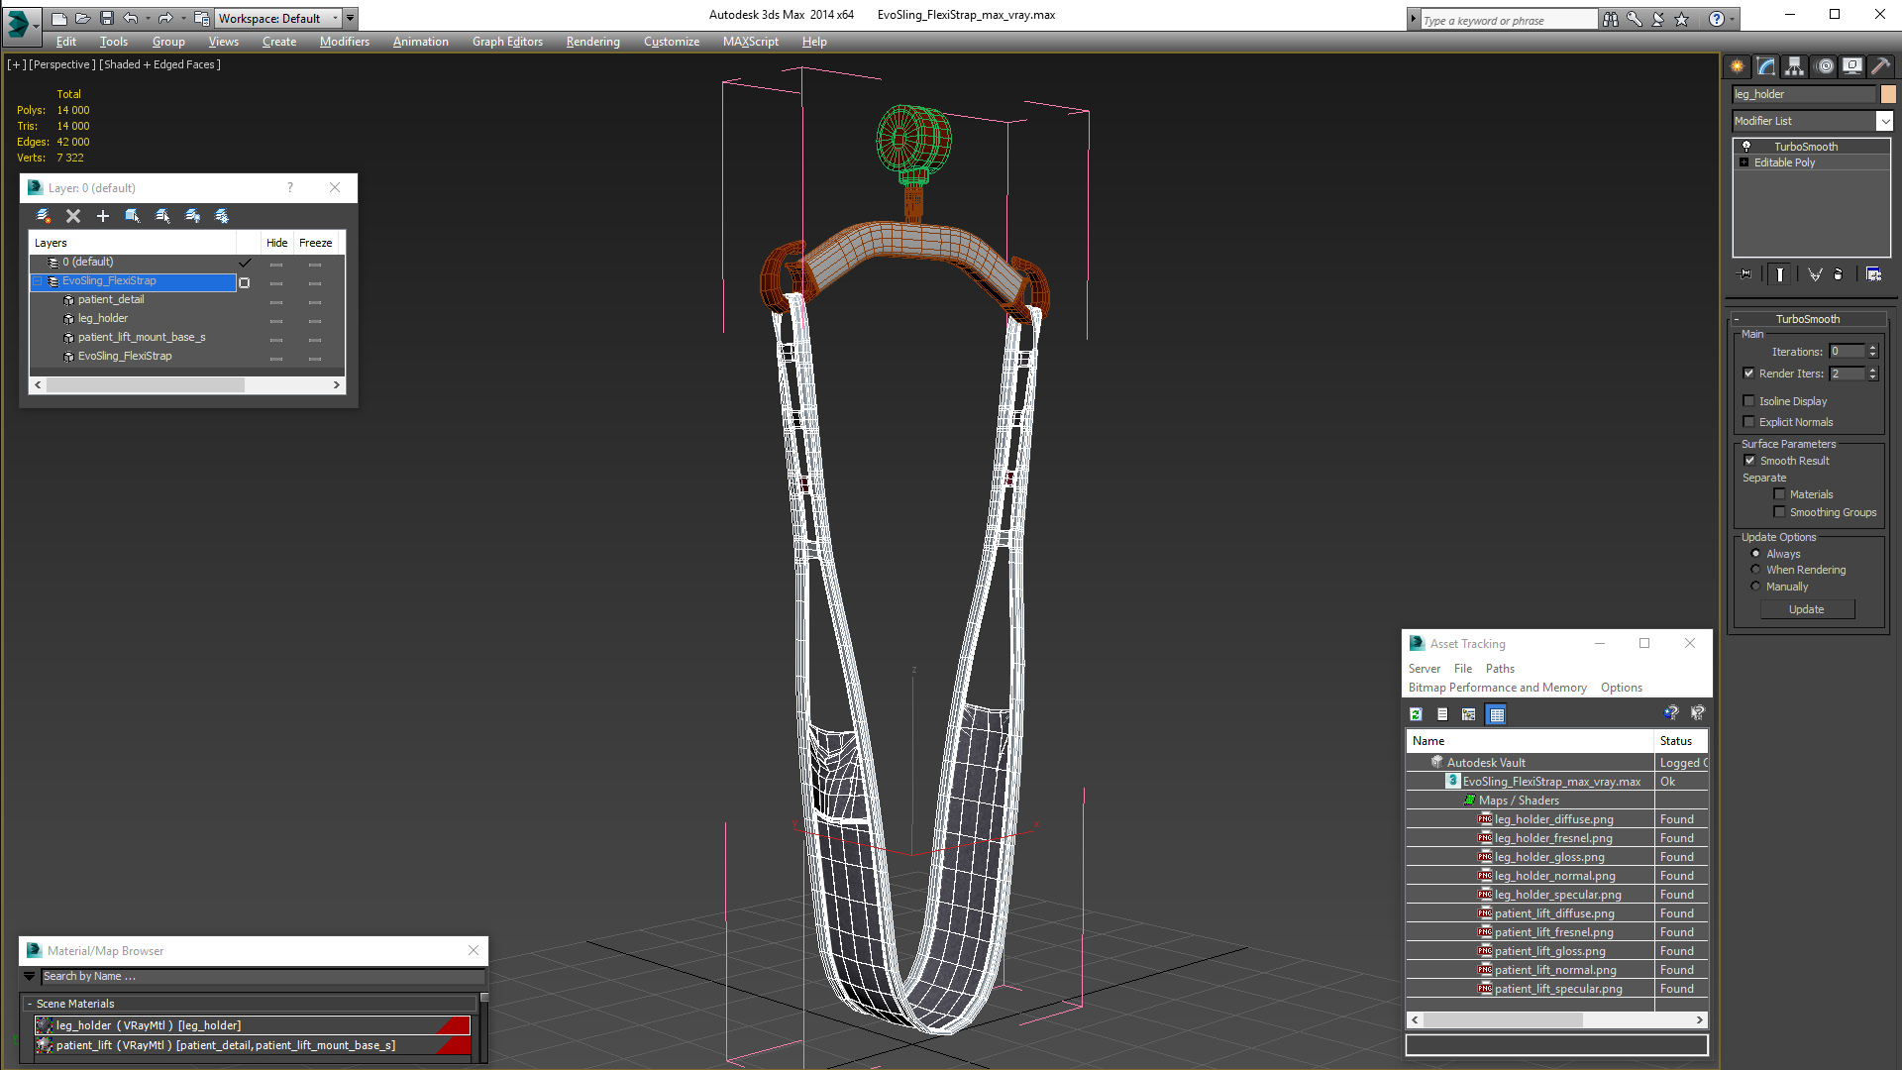The height and width of the screenshot is (1070, 1902).
Task: Open the Utilities hammer panel tab
Action: (1879, 66)
